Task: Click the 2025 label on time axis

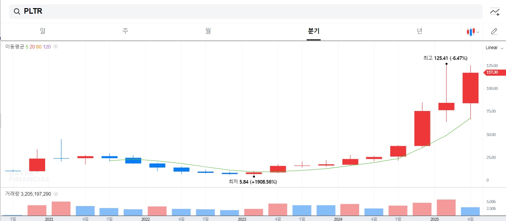Action: 434,219
